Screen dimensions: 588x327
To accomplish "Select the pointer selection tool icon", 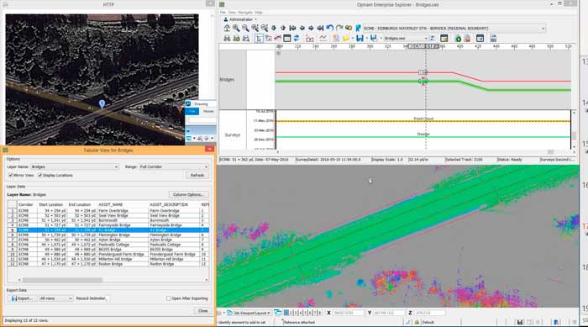I will (259, 39).
